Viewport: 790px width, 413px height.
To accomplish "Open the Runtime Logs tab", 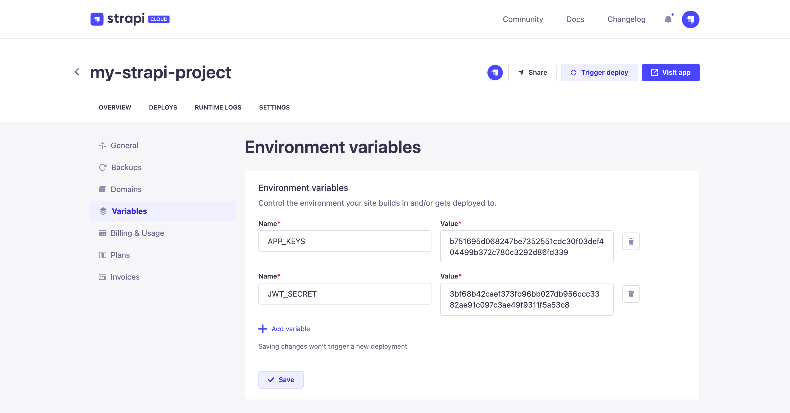I will pos(218,107).
